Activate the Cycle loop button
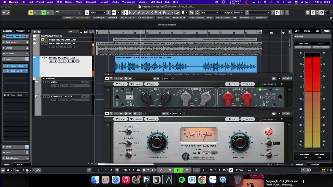This screenshot has width=333, height=187. point(161,170)
